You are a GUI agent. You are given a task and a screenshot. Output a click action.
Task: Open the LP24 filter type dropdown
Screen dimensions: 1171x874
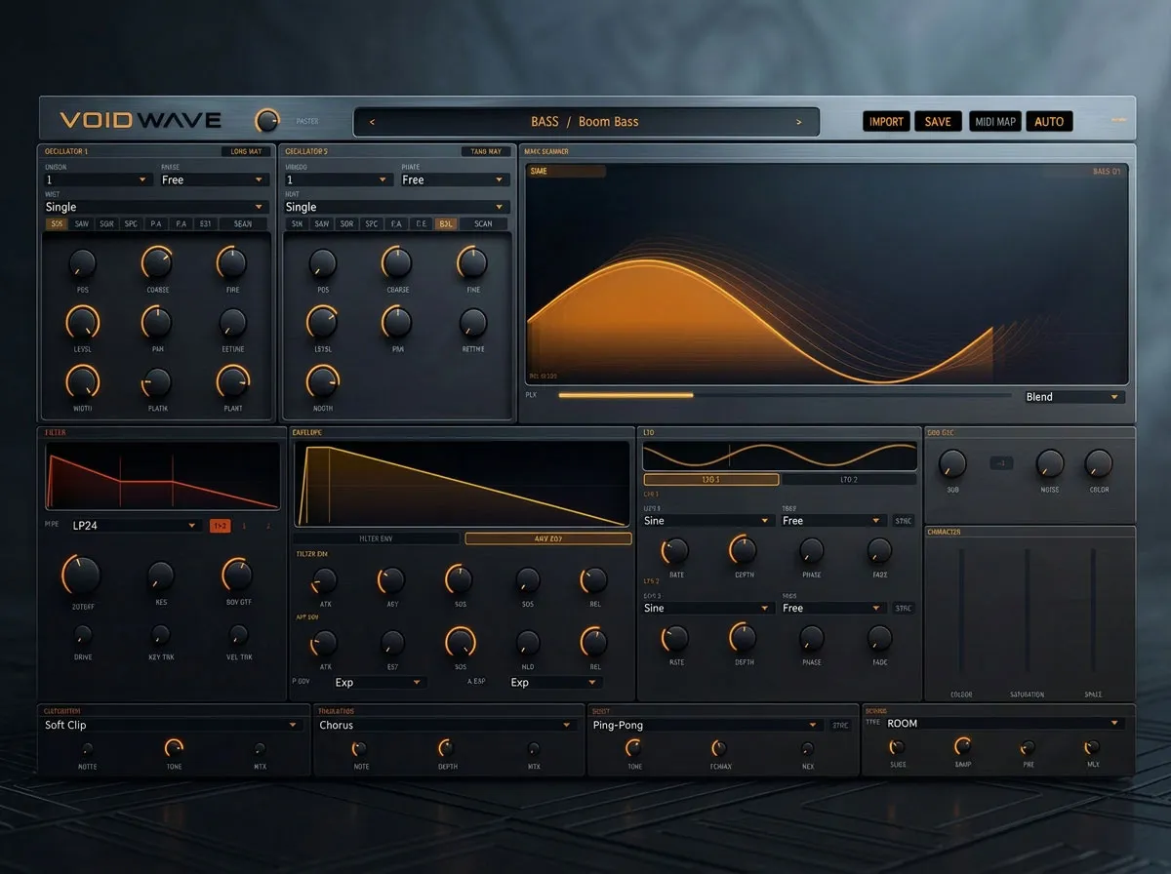(137, 526)
